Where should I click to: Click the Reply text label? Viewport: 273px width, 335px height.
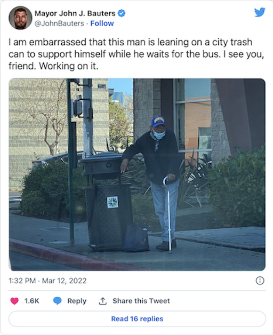77,301
